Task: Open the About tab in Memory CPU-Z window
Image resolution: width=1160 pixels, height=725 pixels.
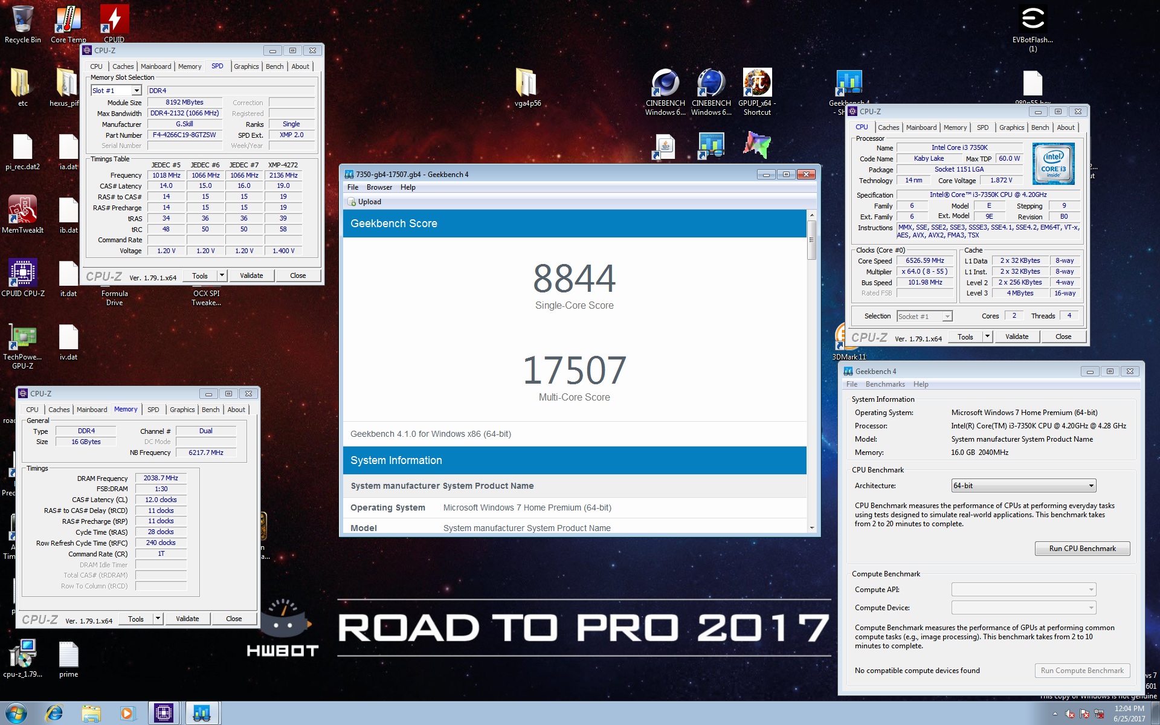Action: [236, 410]
